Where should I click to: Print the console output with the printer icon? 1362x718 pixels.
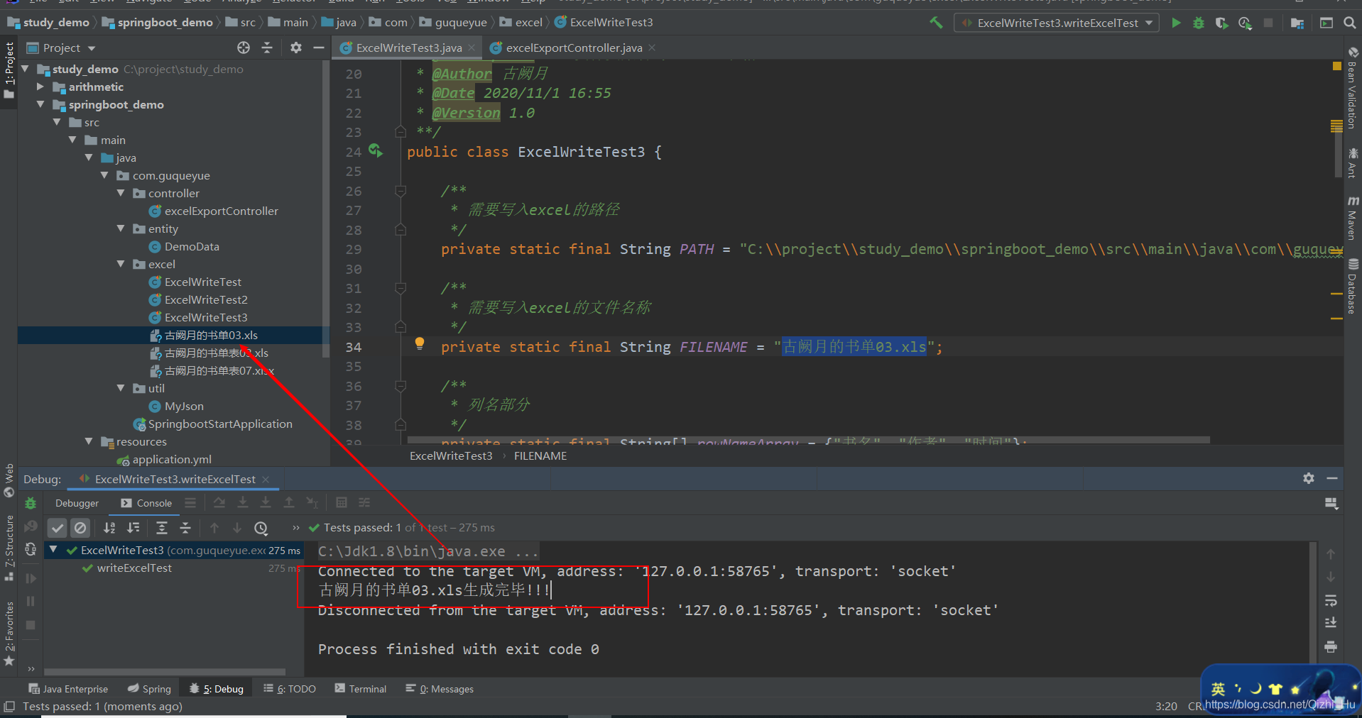1331,646
